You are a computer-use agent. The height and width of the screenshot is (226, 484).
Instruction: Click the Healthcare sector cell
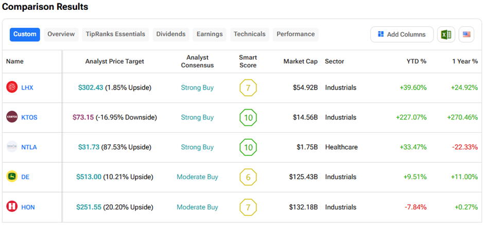click(341, 147)
